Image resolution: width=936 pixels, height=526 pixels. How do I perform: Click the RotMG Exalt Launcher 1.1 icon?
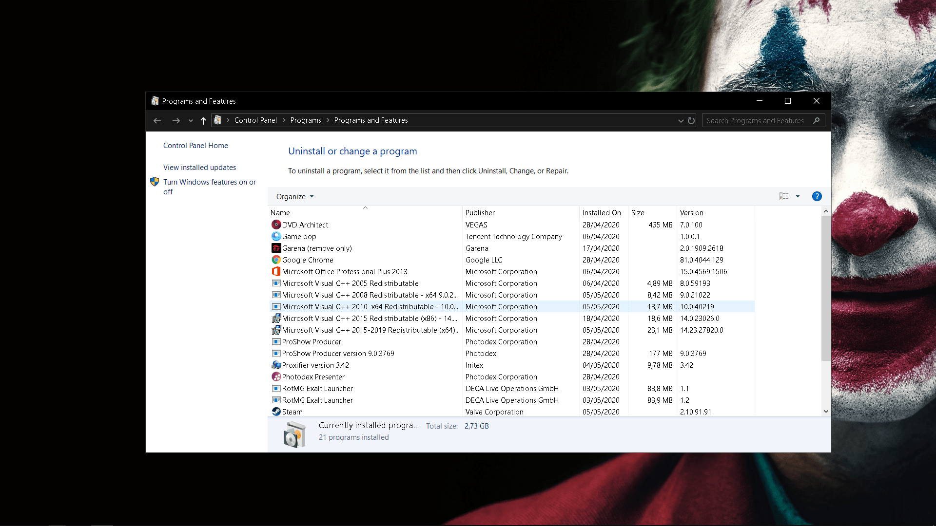point(276,388)
